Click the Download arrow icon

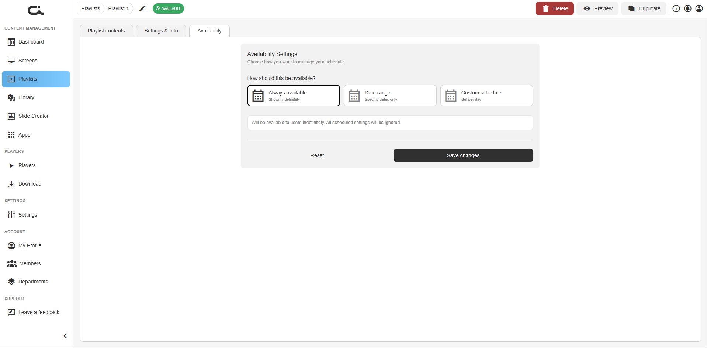click(x=11, y=184)
